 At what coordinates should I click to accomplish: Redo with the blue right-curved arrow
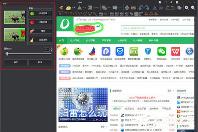(147, 8)
